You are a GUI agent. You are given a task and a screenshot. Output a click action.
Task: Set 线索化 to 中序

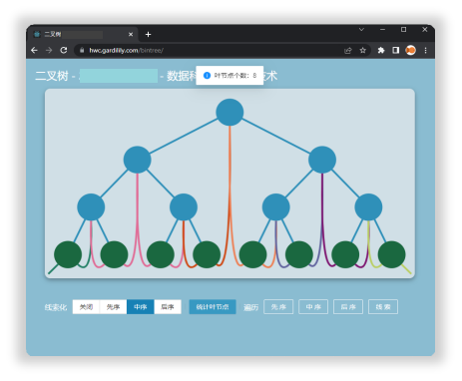point(141,307)
